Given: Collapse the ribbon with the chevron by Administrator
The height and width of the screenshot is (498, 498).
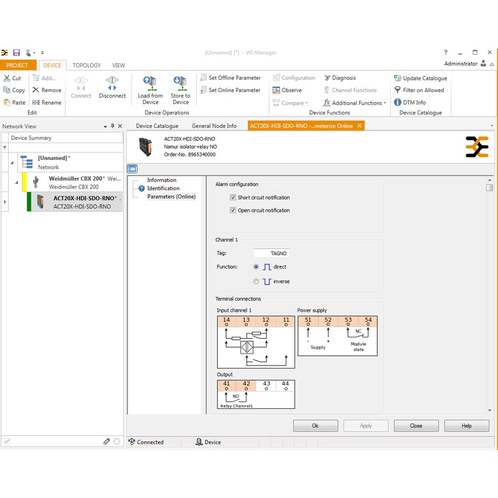Looking at the screenshot, I should point(492,64).
